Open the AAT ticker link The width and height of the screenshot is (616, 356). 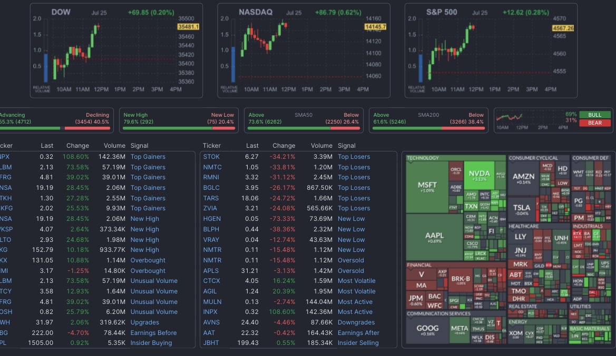tap(209, 332)
